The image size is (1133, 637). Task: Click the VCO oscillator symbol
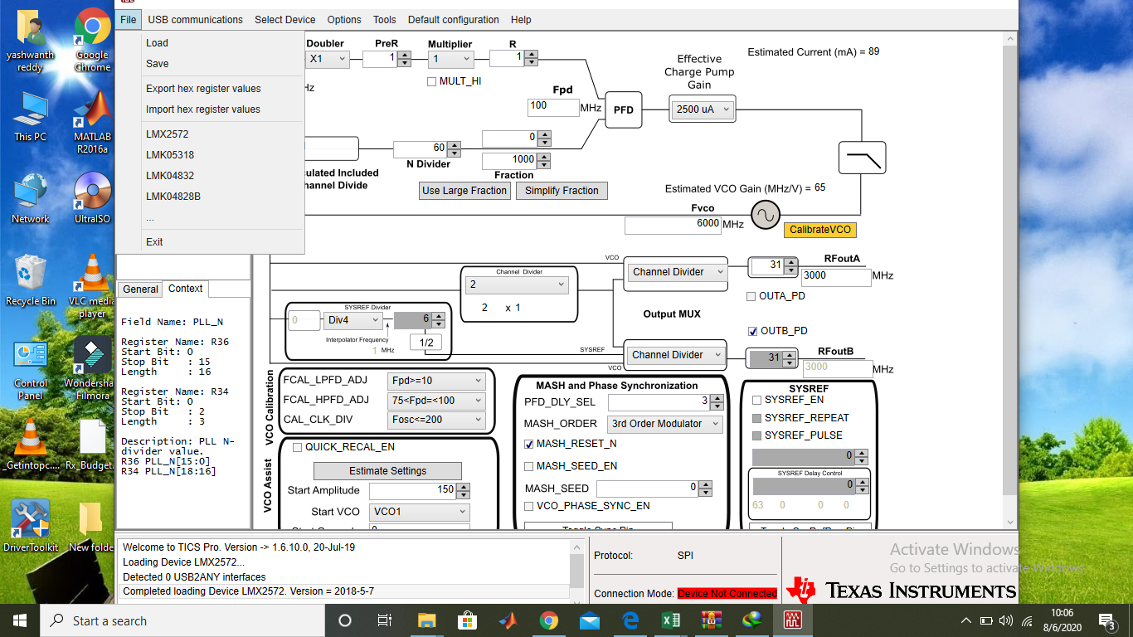(x=766, y=216)
